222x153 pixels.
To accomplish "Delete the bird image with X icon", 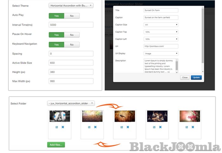I will coord(128,127).
